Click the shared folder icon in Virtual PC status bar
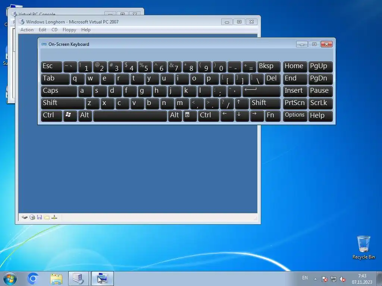Image resolution: width=382 pixels, height=286 pixels. (x=47, y=217)
